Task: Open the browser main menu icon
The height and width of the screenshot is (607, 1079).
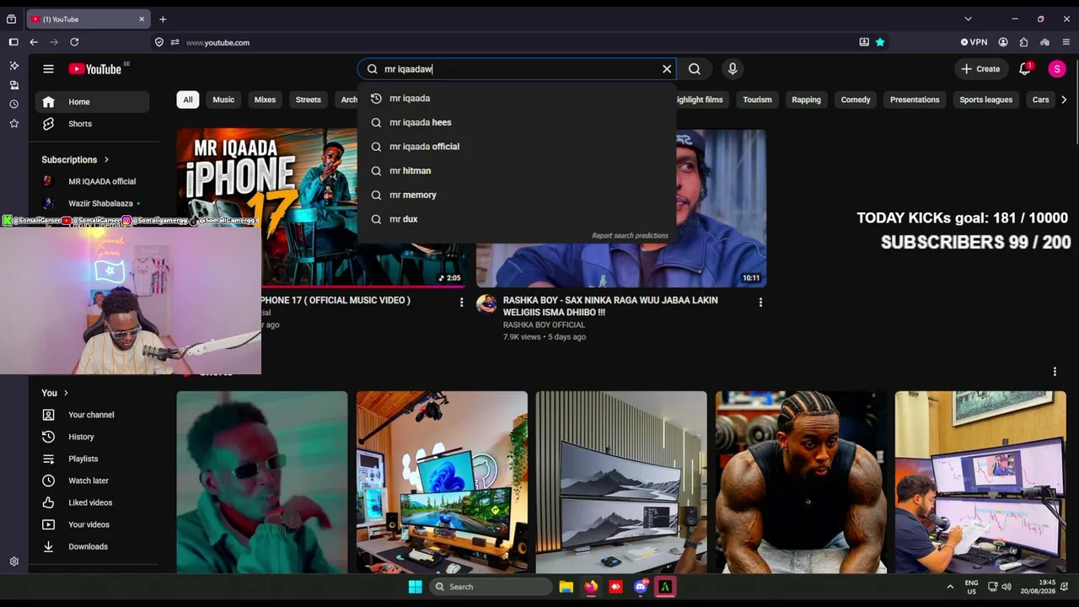Action: pyautogui.click(x=1066, y=42)
